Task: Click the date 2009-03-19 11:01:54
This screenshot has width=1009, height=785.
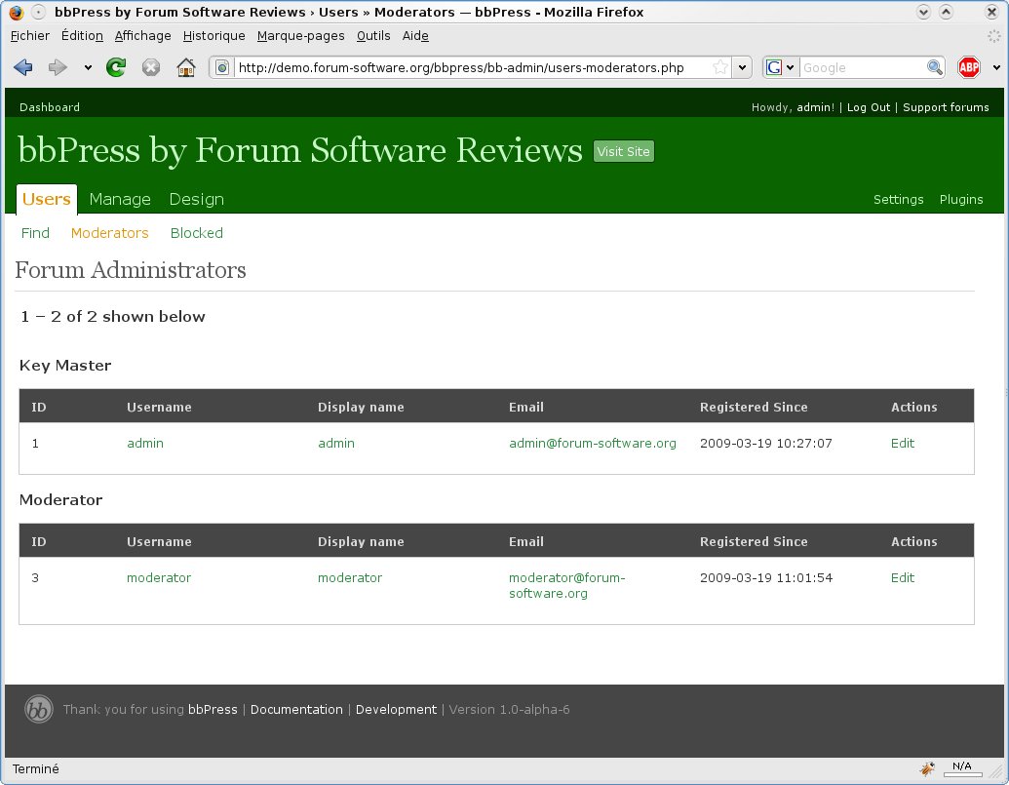Action: pyautogui.click(x=765, y=578)
